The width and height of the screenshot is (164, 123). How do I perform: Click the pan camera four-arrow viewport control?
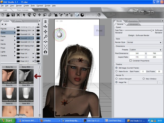pyautogui.click(x=45, y=32)
